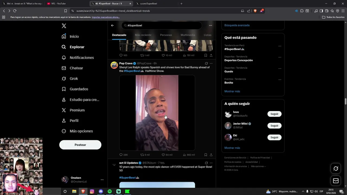The height and width of the screenshot is (195, 347).
Task: Open browser extensions puzzle icon
Action: (302, 11)
